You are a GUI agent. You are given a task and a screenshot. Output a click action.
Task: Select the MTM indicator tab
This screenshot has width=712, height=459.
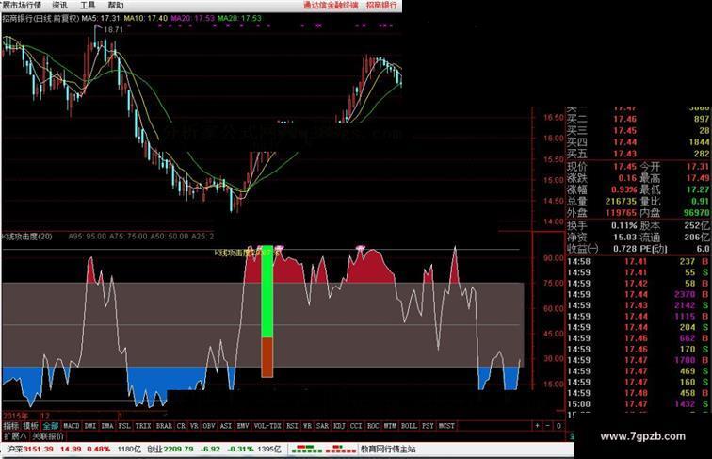coord(390,426)
